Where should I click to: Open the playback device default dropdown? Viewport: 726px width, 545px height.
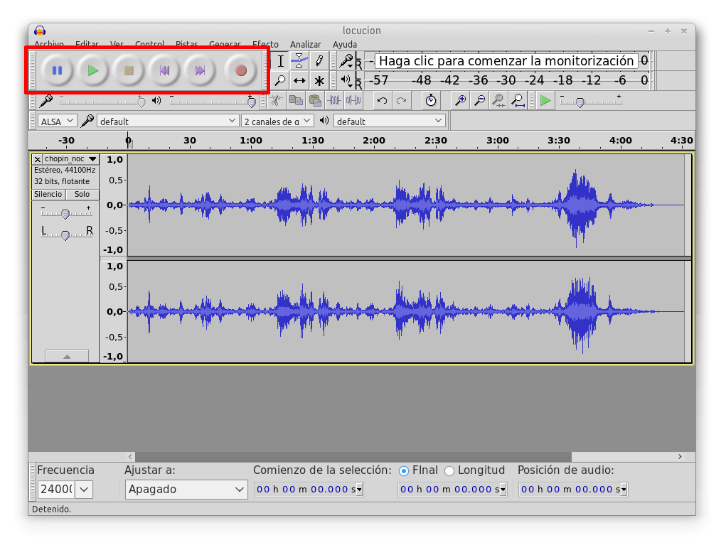click(x=390, y=122)
